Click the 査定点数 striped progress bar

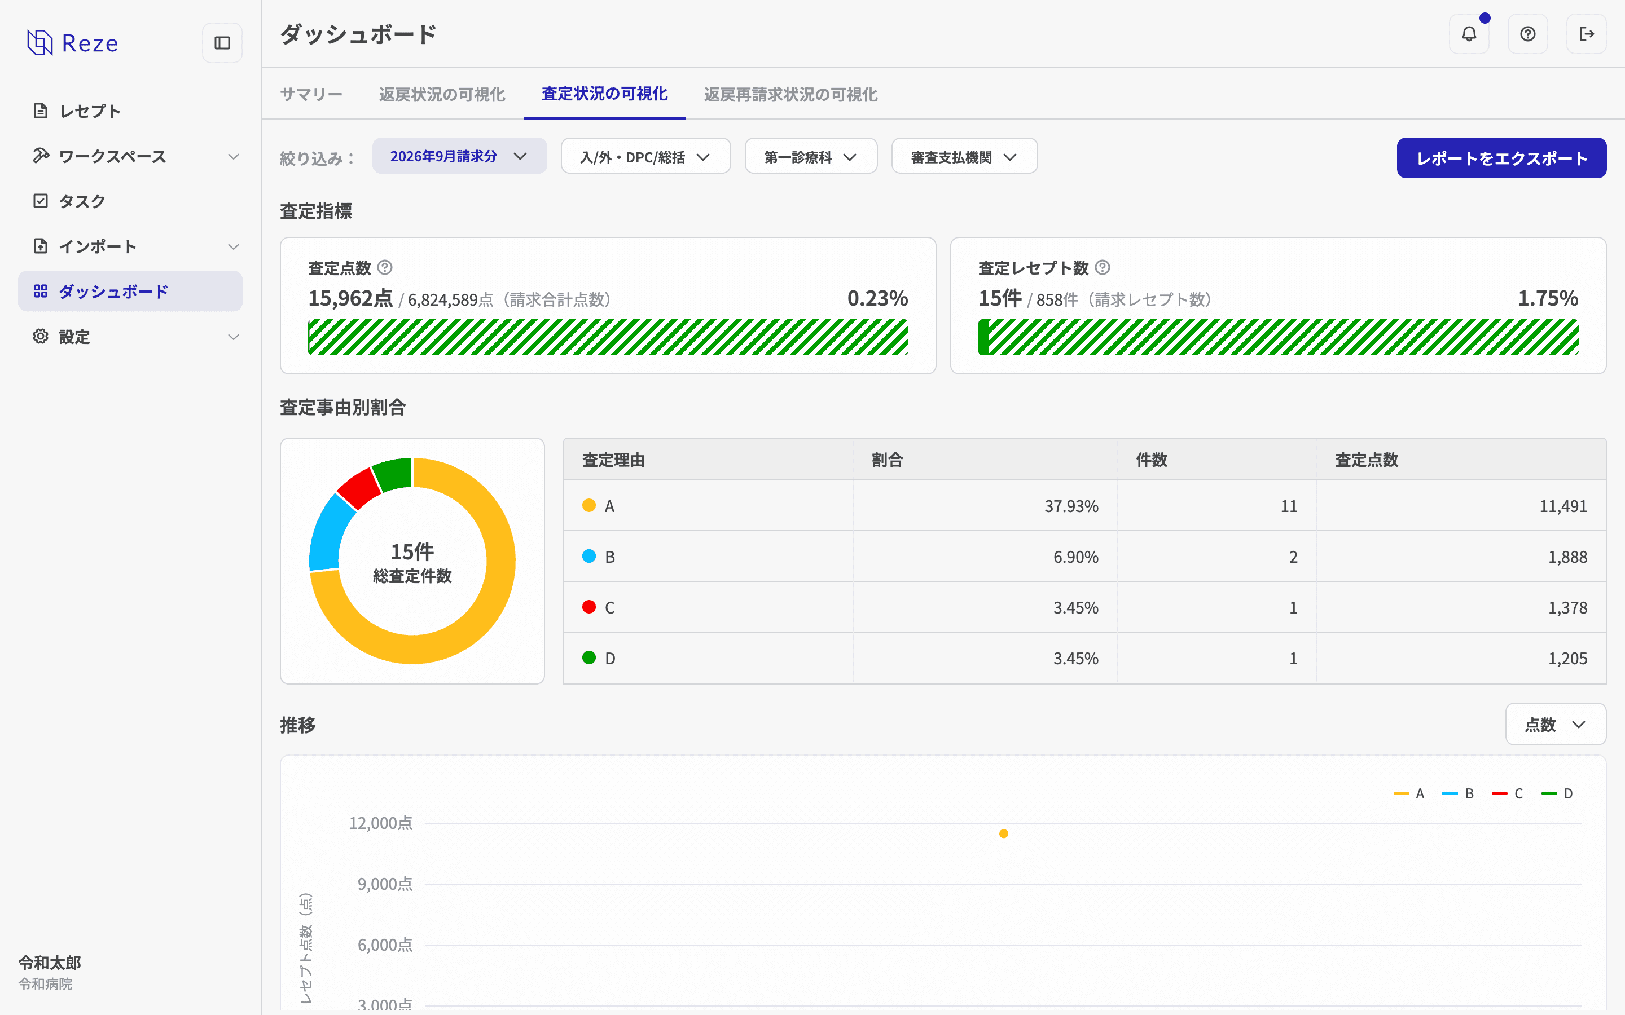pos(608,337)
